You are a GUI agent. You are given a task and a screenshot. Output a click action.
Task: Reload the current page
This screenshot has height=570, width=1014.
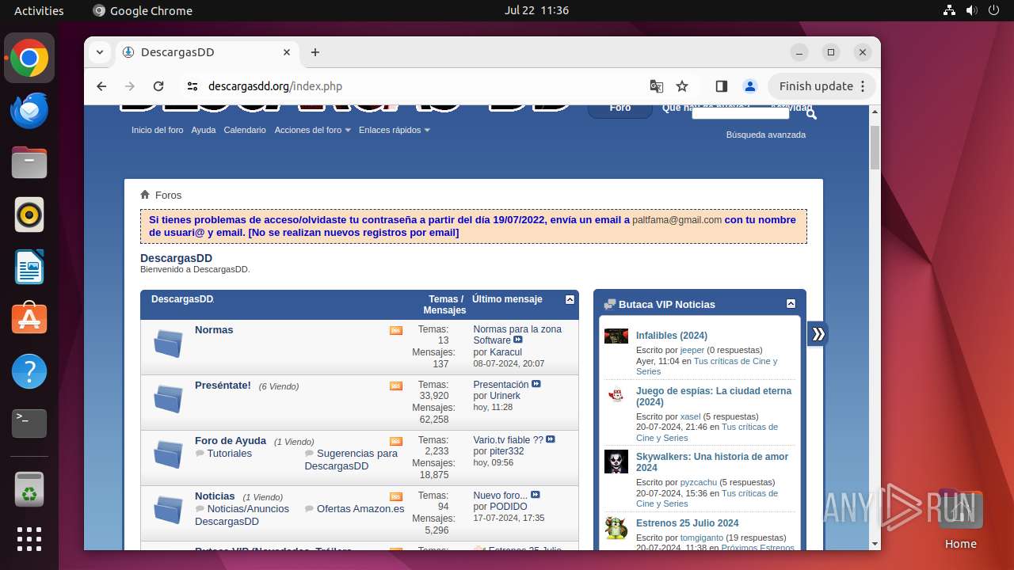pos(158,86)
